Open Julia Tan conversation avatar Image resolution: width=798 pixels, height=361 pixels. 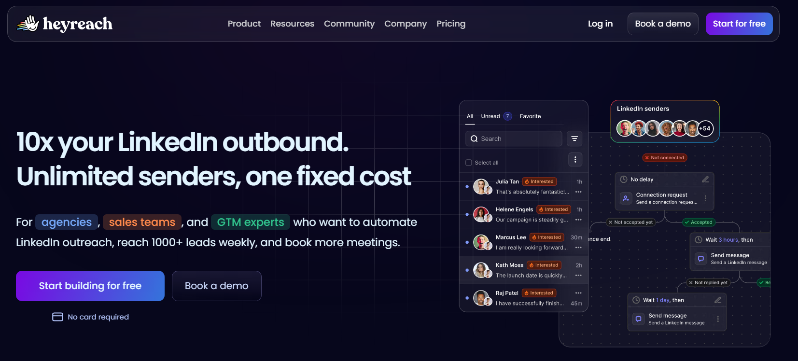click(482, 186)
